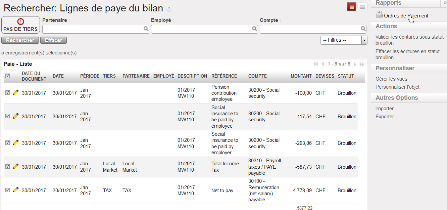Sort by the MONTANT column header

tap(301, 76)
